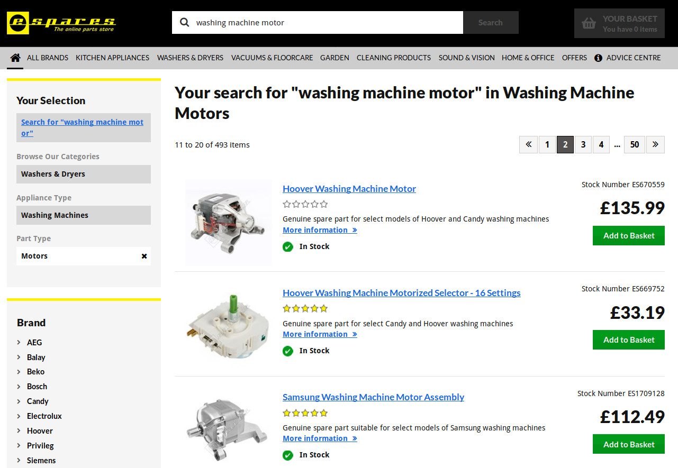Click the eSpares logo
The width and height of the screenshot is (678, 468).
coord(61,22)
